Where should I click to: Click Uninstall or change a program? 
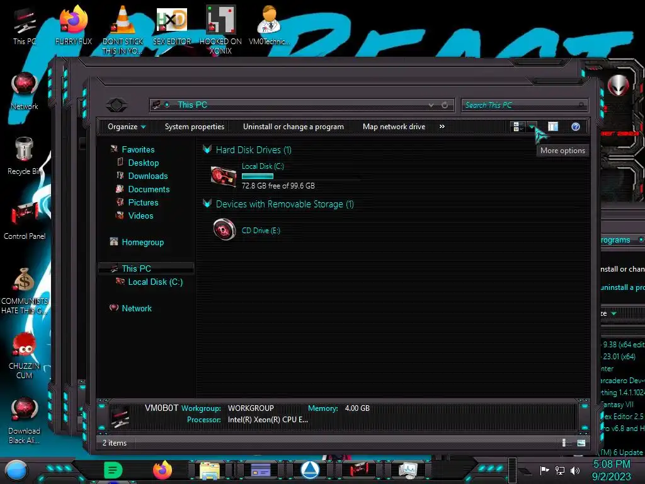294,127
